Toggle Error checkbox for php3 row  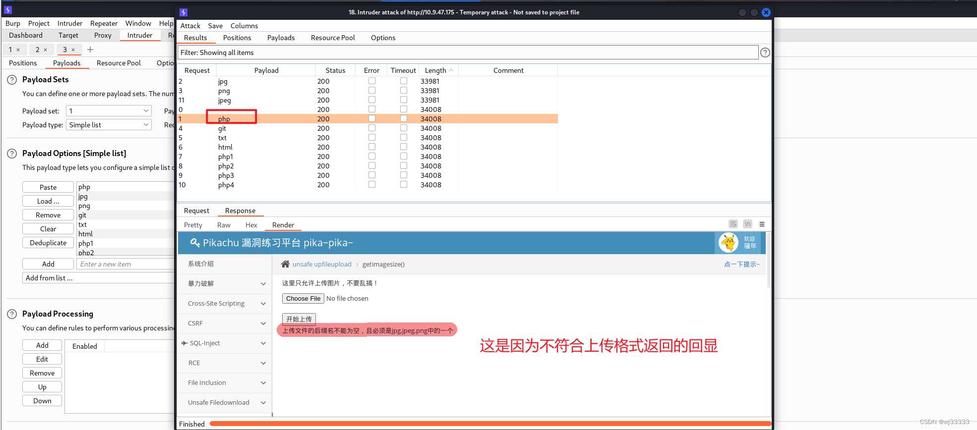click(372, 175)
